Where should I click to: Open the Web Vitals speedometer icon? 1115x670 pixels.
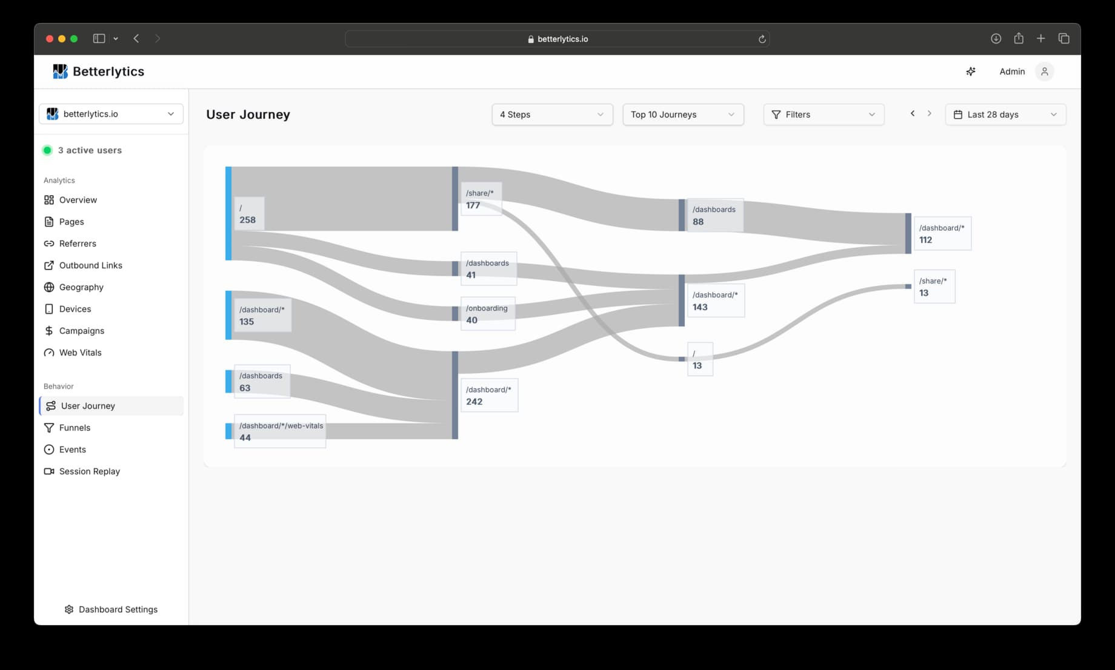[x=49, y=352]
